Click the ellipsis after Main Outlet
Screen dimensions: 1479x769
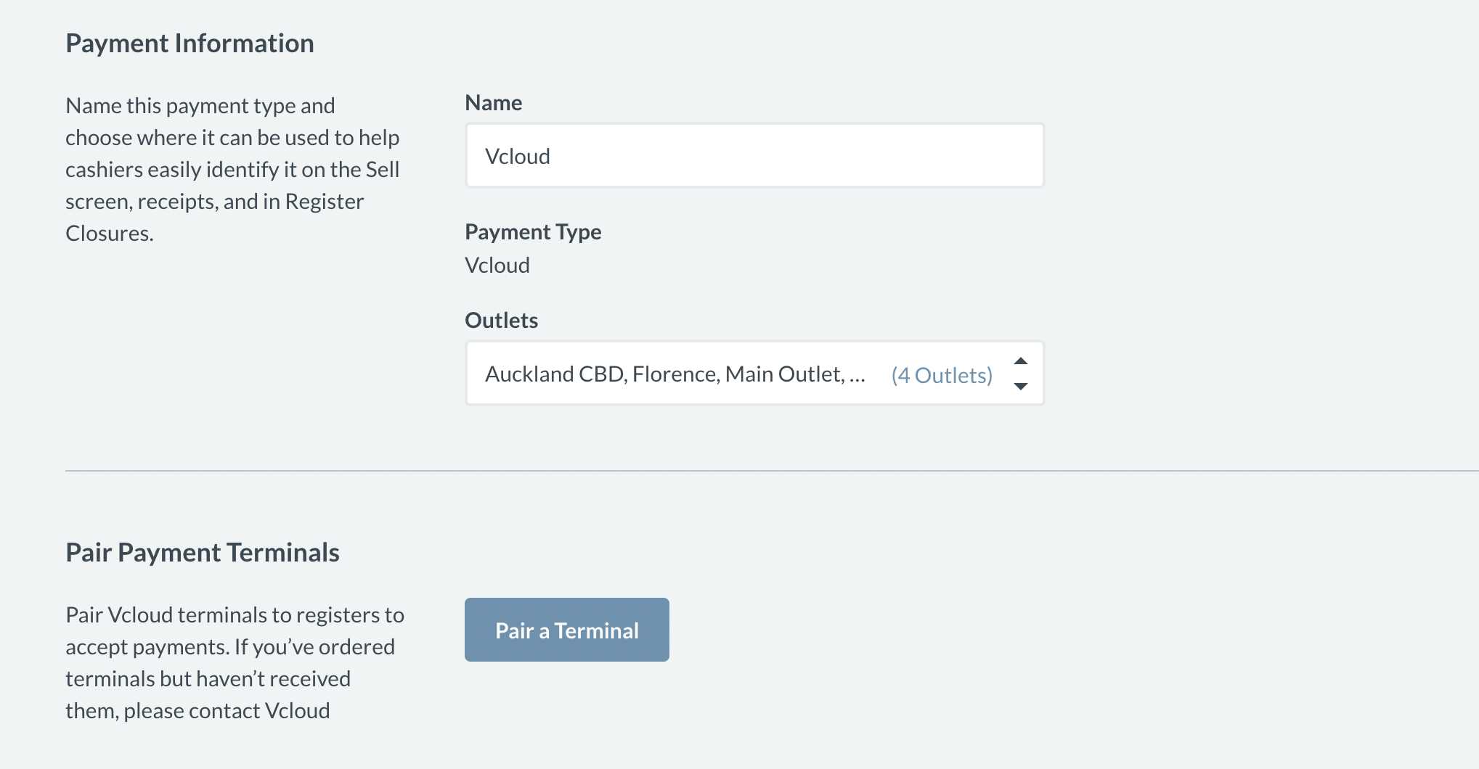pyautogui.click(x=857, y=376)
